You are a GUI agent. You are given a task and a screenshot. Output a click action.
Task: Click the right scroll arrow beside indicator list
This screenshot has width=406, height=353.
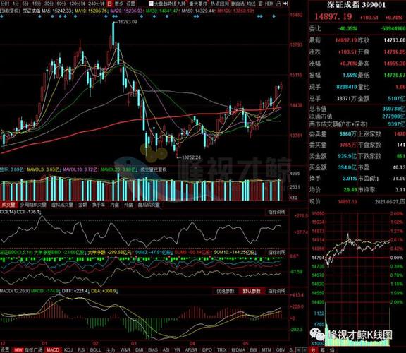tap(304, 350)
